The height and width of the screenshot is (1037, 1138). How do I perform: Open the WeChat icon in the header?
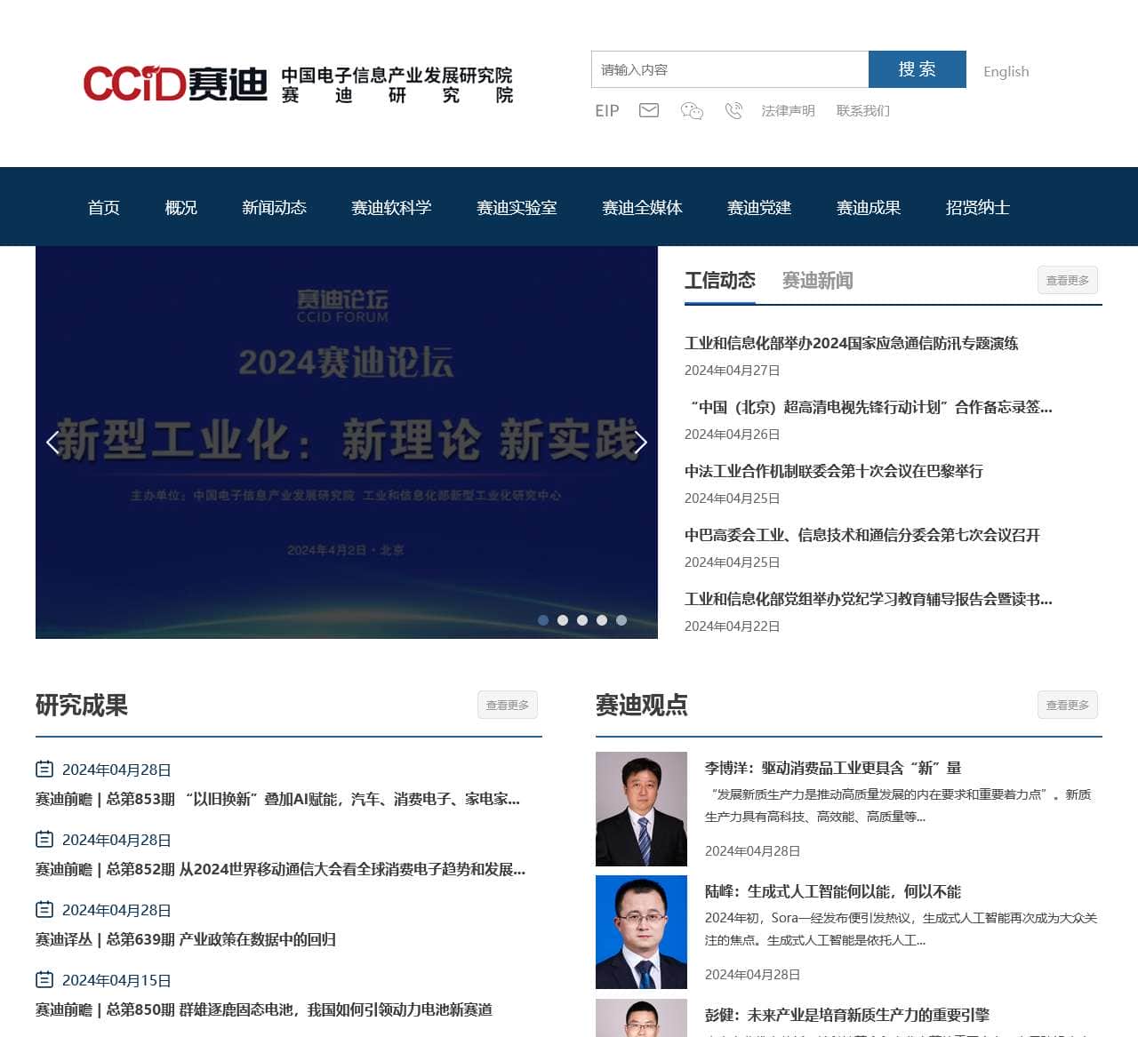click(691, 110)
